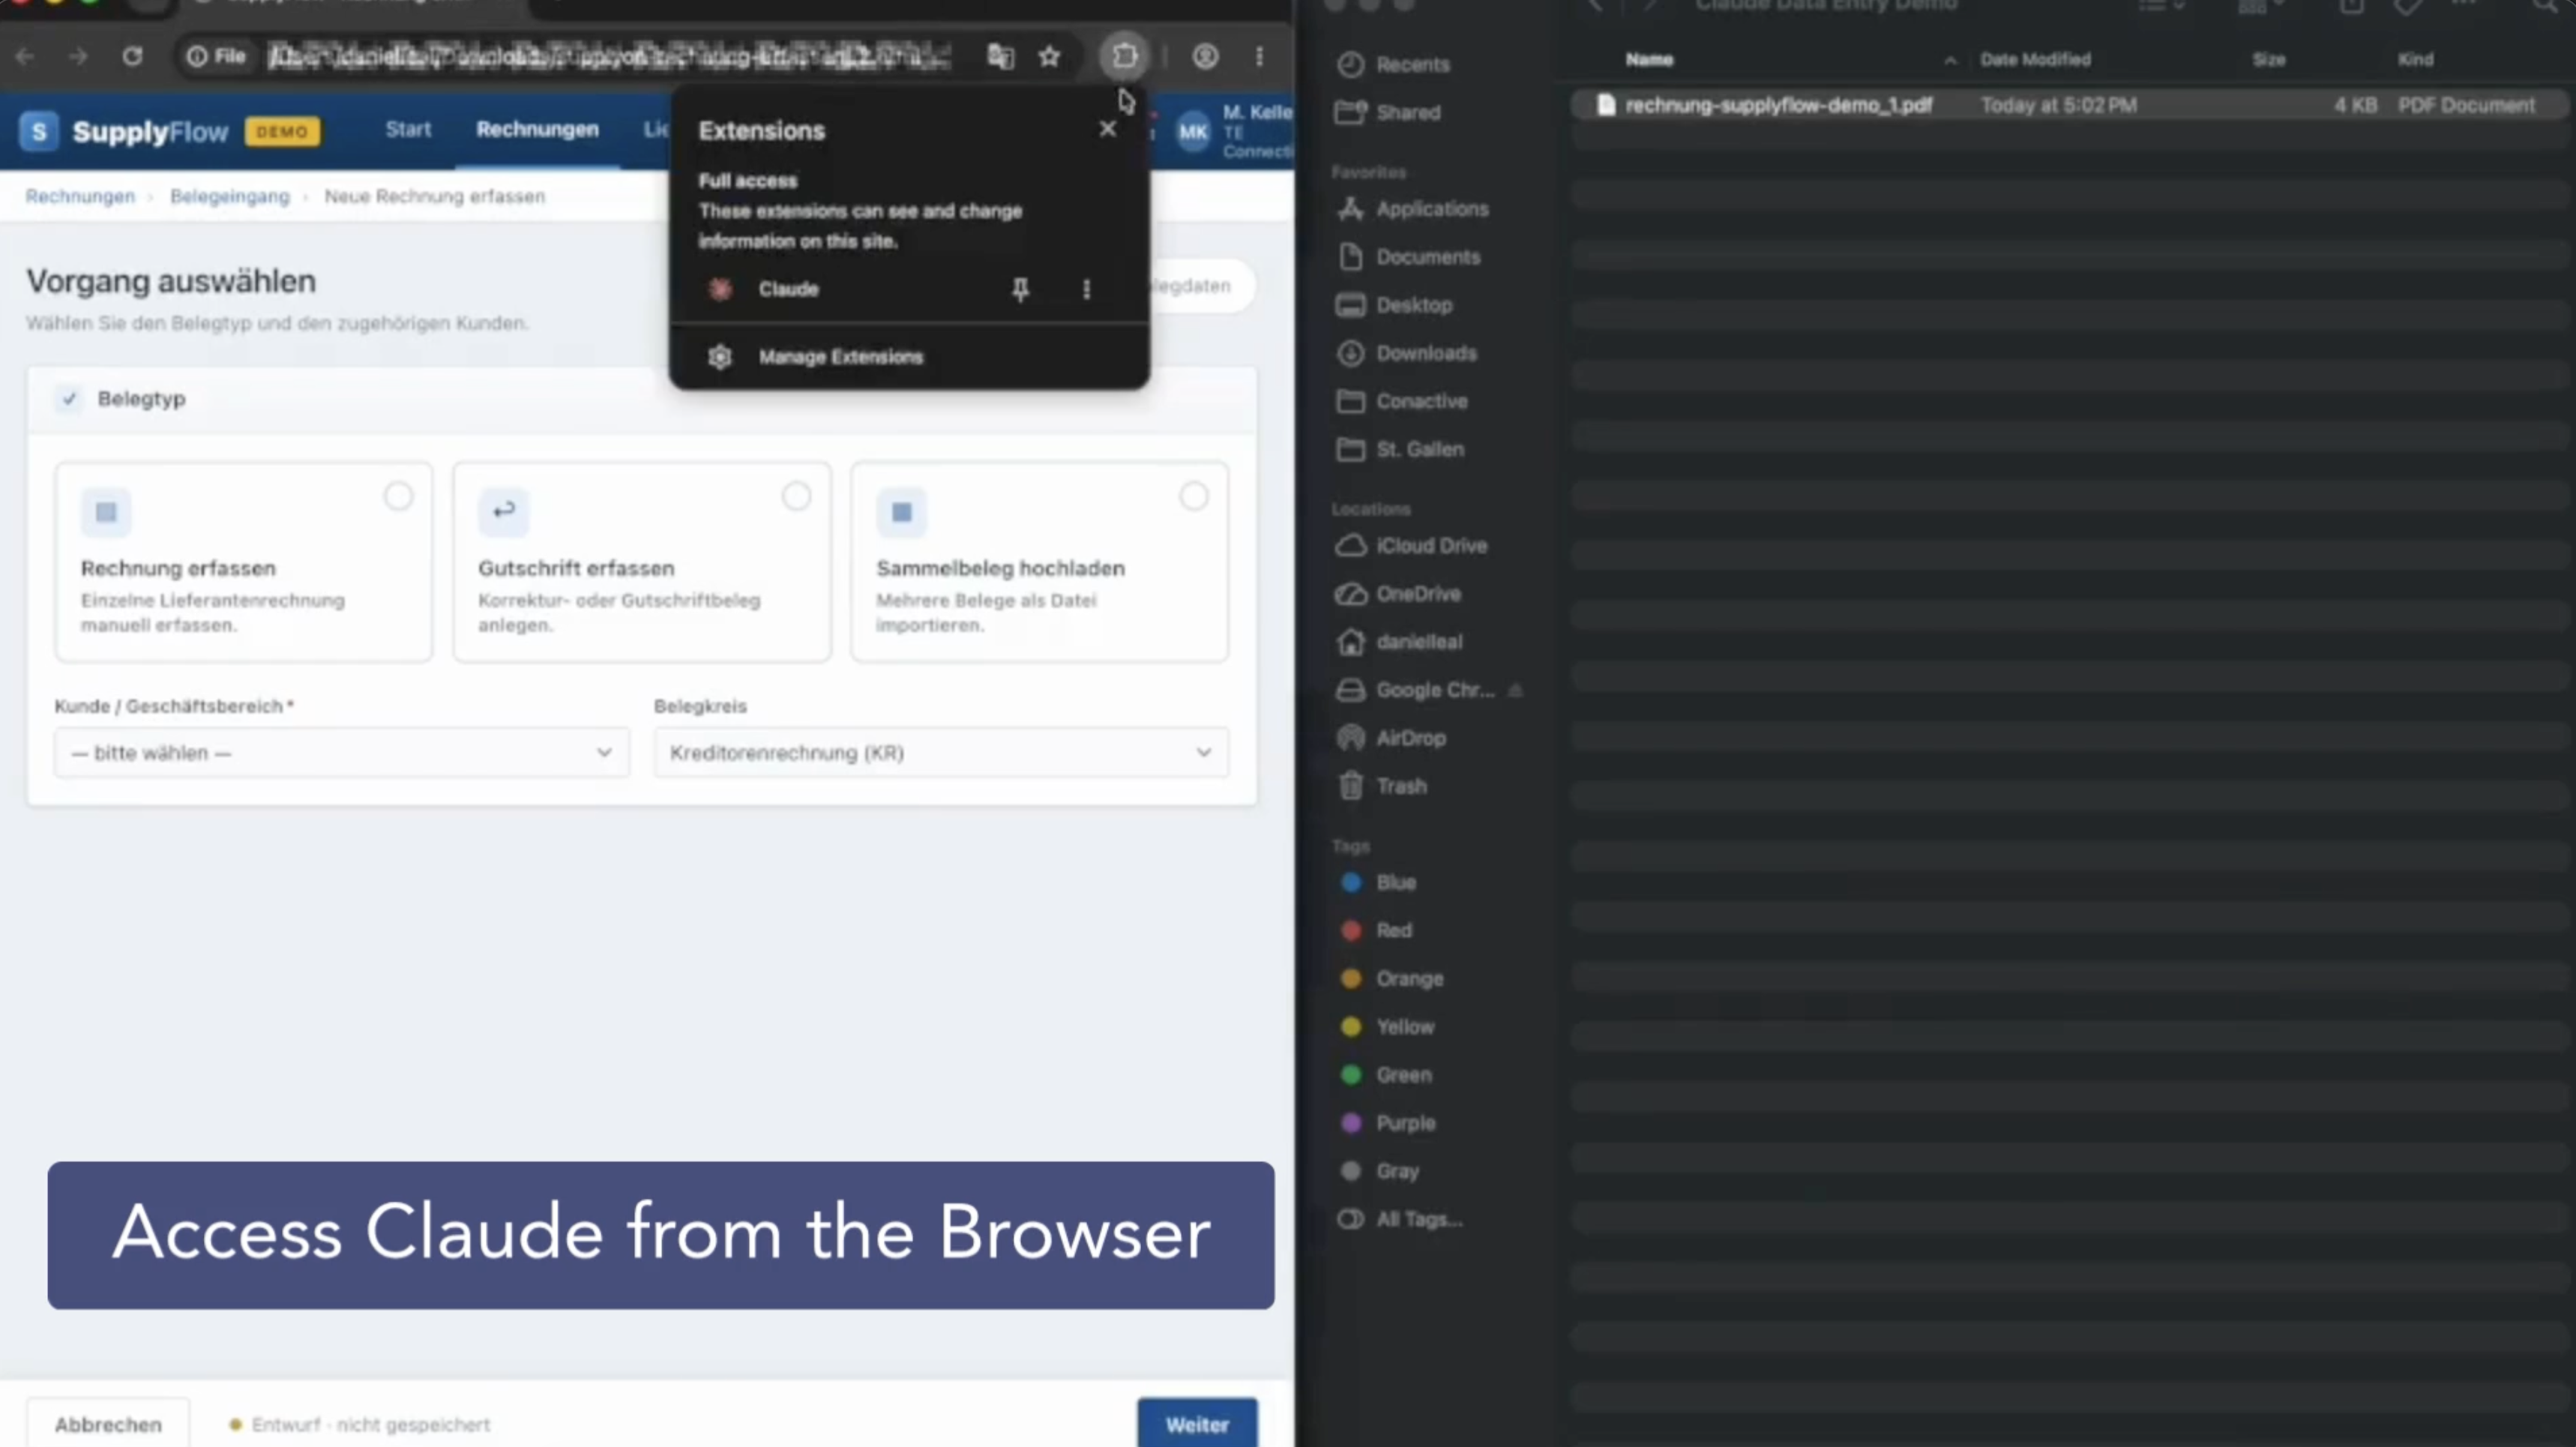Click the Rechnung erfassen card icon
Screen dimensions: 2576x1447
pyautogui.click(x=105, y=512)
